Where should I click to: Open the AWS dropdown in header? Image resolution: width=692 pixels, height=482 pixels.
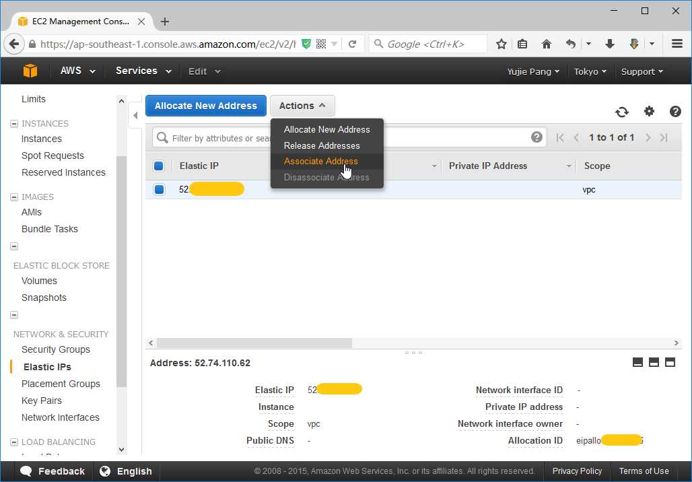coord(77,71)
